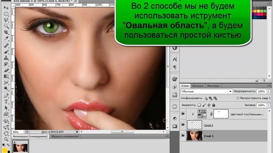Open the Adjustments panel half-circle icon
This screenshot has width=273, height=153.
point(174,118)
